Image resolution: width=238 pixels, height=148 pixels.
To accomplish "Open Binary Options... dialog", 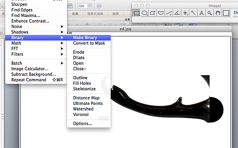I will 89,123.
